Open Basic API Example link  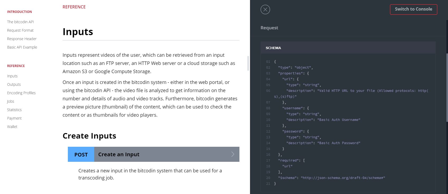point(22,47)
